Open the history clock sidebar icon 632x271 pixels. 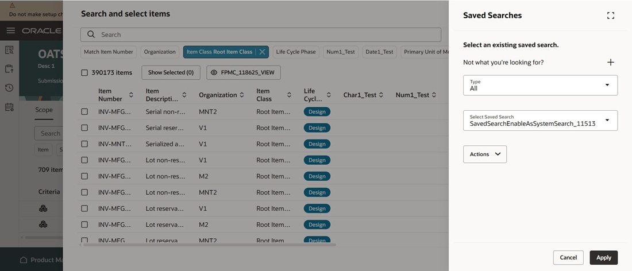(x=9, y=88)
